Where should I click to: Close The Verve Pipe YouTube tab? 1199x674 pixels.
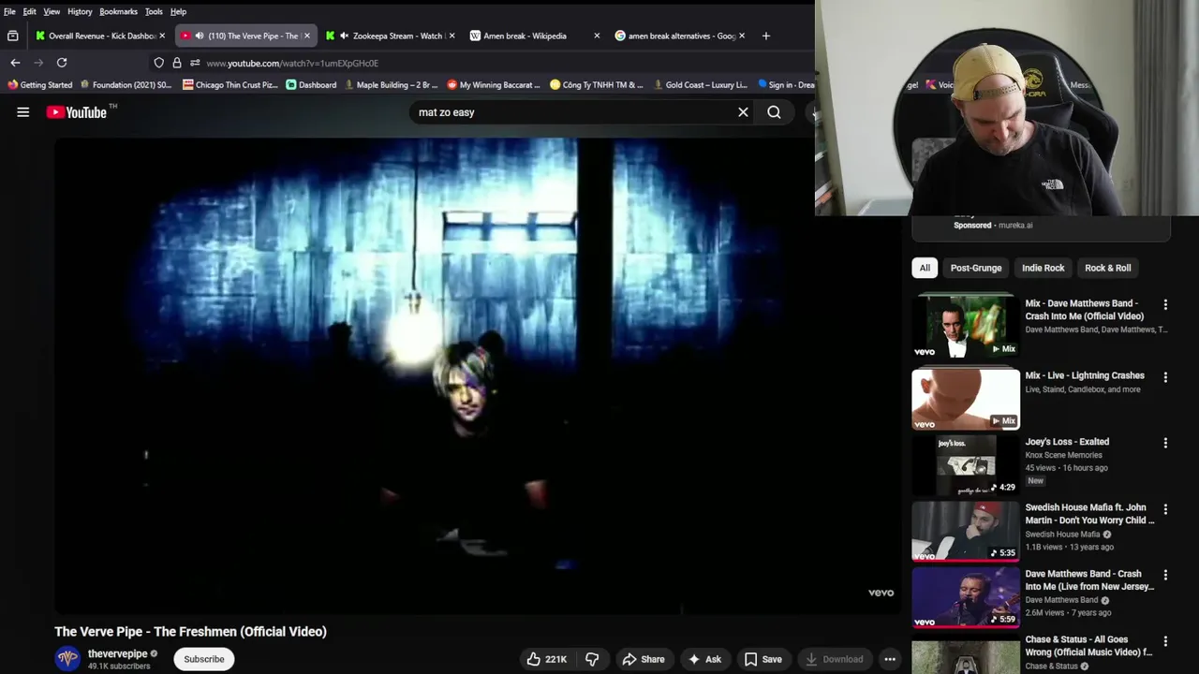tap(306, 36)
